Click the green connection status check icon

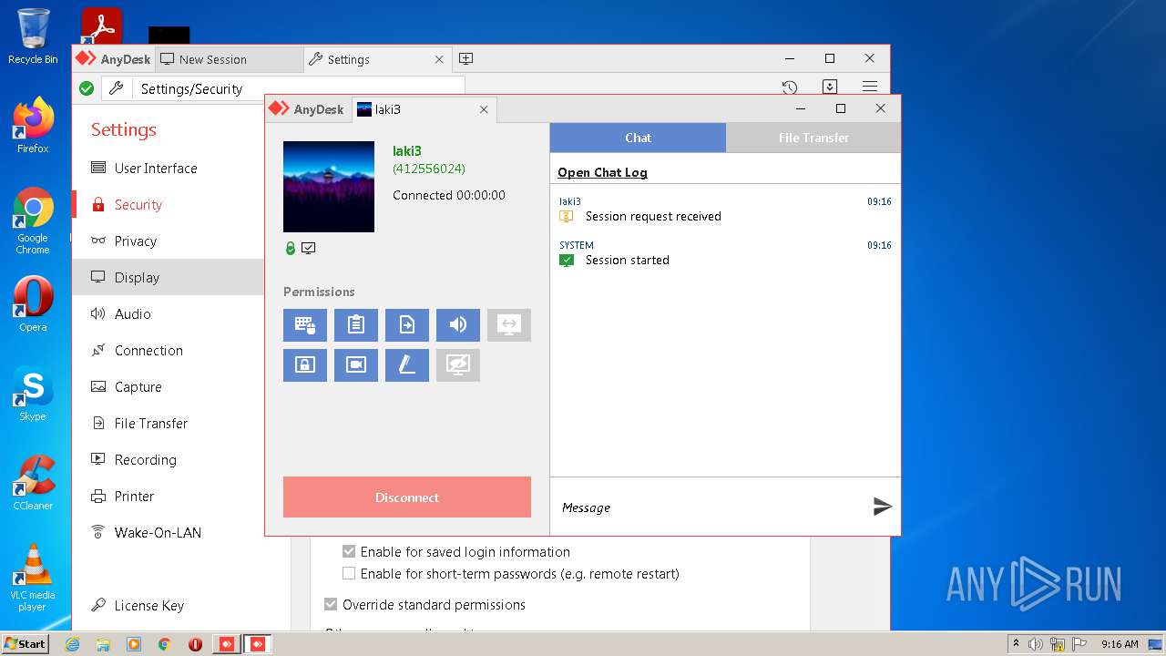(87, 88)
